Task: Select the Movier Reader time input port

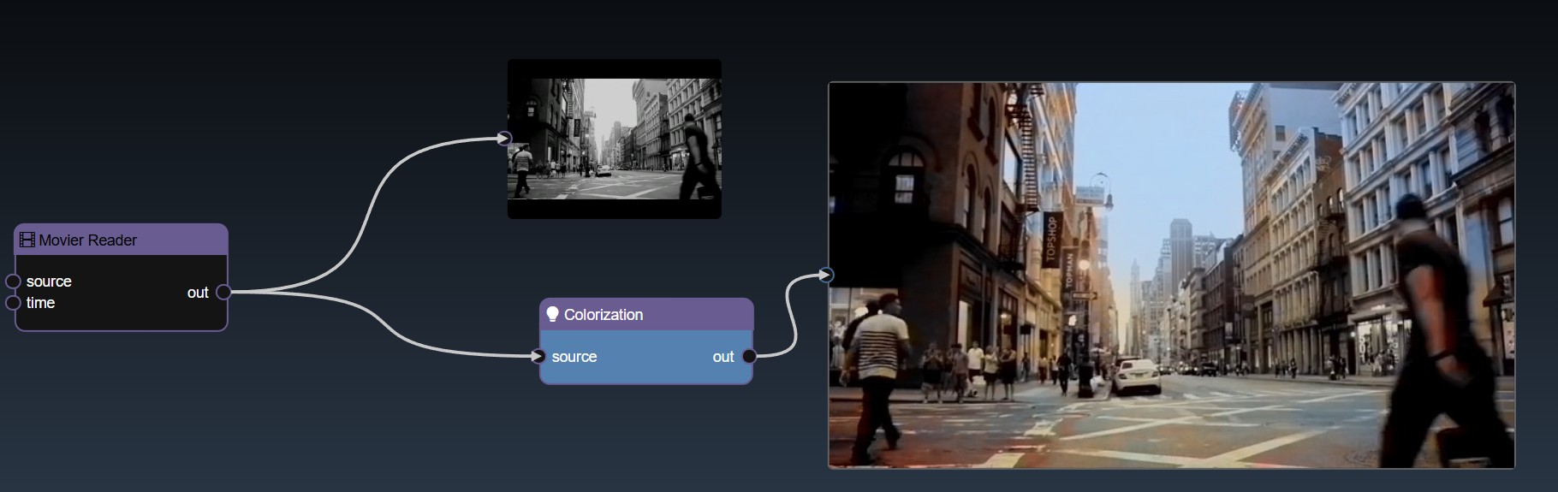Action: (13, 303)
